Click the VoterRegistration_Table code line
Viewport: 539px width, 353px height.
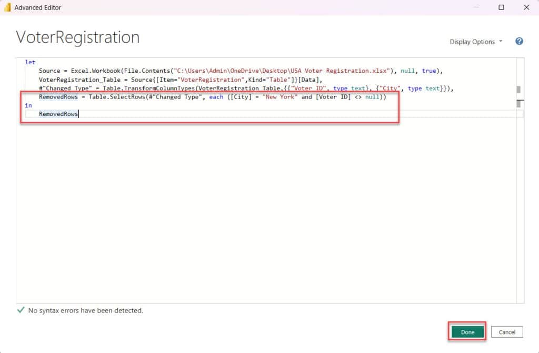click(x=181, y=80)
